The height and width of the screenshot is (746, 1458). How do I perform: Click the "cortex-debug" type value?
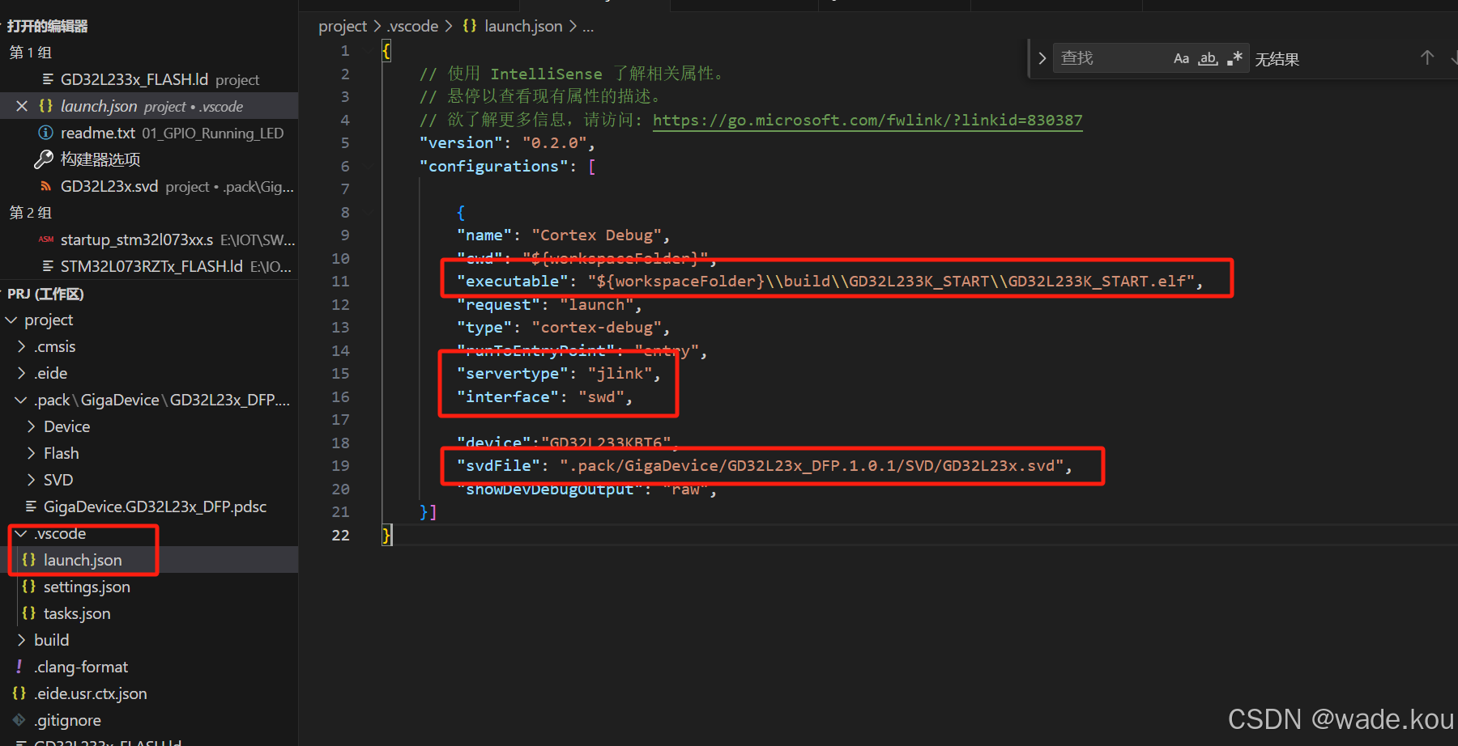597,328
